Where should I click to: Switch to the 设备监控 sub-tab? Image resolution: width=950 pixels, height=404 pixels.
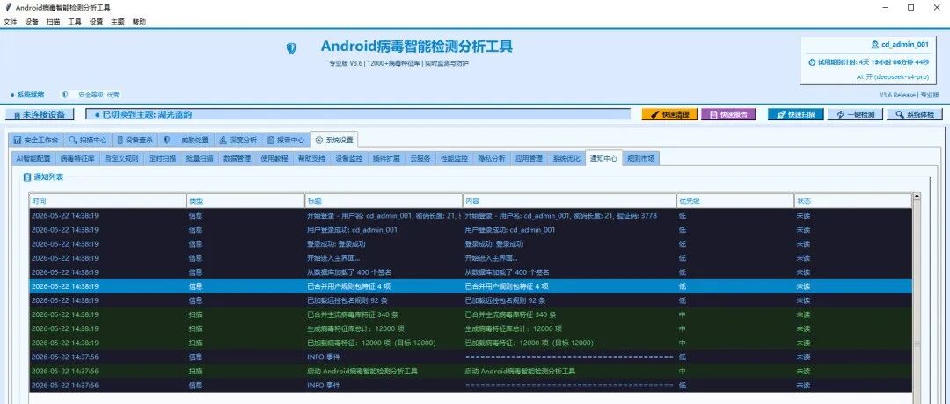(349, 159)
